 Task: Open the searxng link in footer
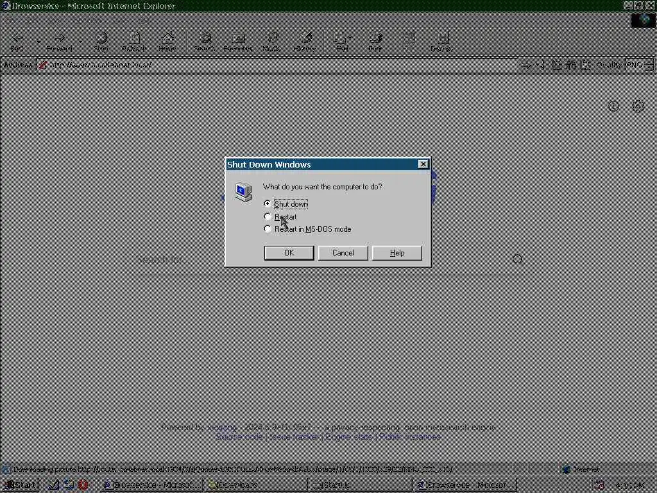[x=222, y=427]
